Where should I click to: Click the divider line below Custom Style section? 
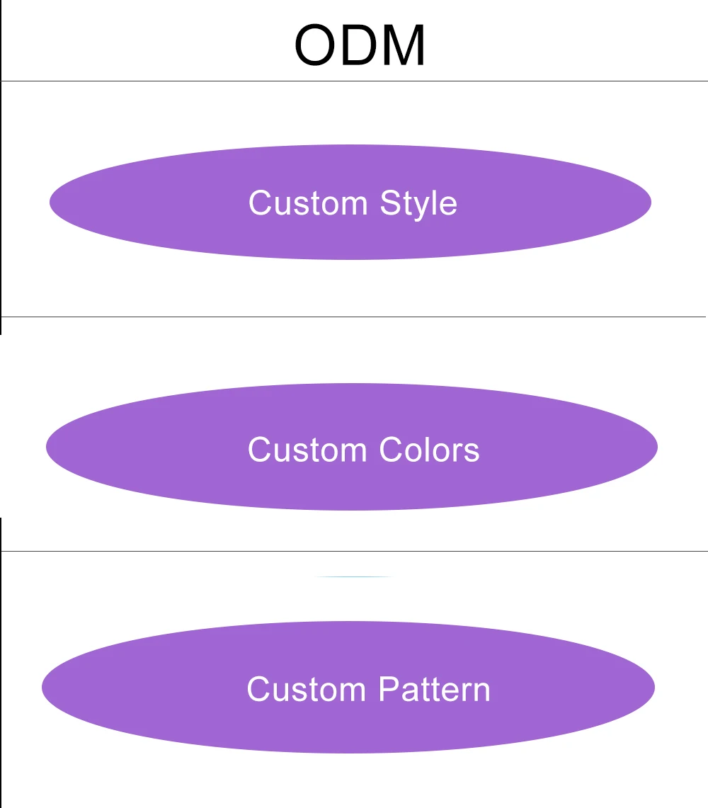(354, 317)
